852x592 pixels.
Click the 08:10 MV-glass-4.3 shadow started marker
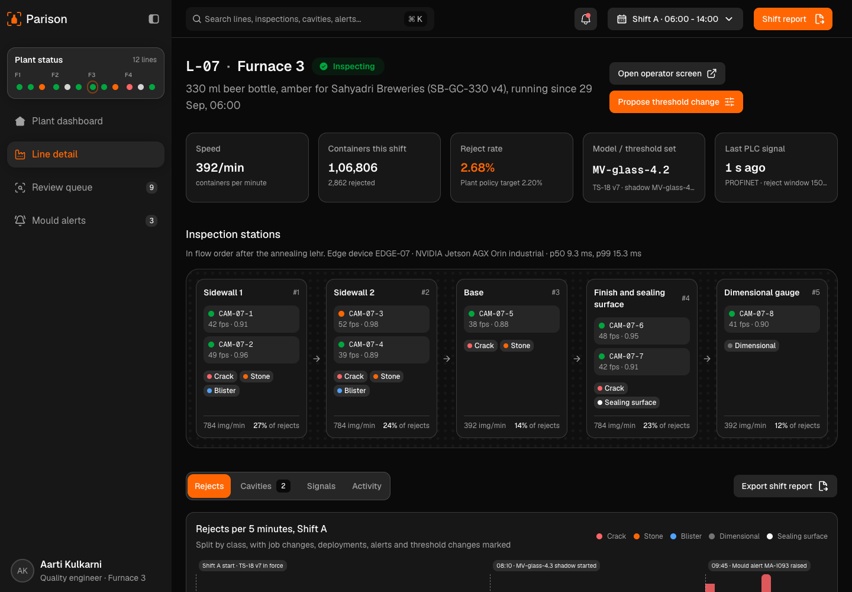pos(547,566)
